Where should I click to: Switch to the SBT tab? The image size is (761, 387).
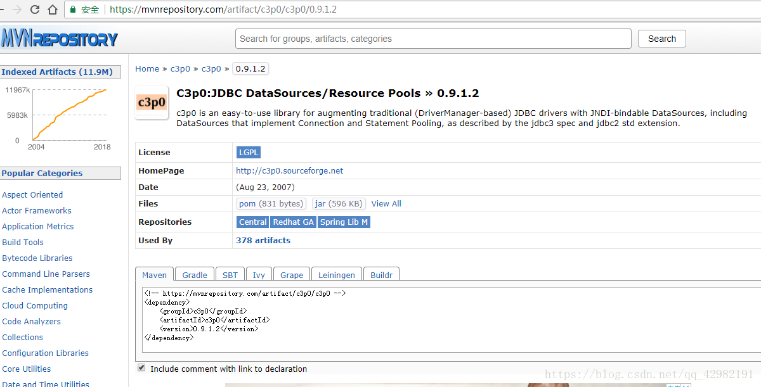pyautogui.click(x=230, y=275)
